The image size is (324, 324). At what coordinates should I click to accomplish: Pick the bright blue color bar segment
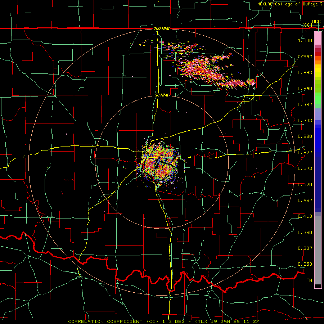[x=318, y=140]
